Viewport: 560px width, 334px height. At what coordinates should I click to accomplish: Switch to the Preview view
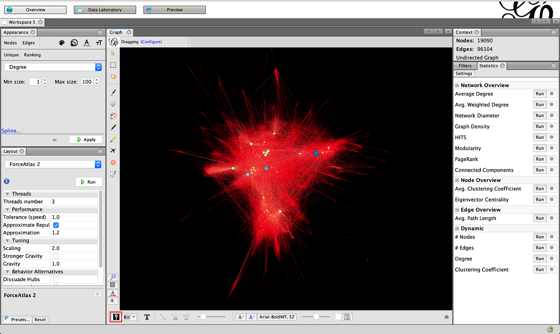tap(174, 10)
